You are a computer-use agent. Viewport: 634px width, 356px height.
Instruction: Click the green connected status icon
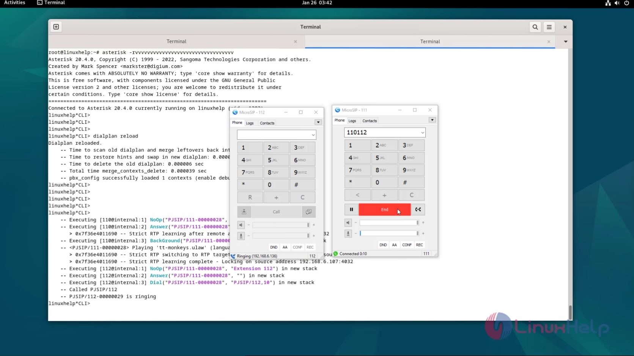tap(336, 254)
